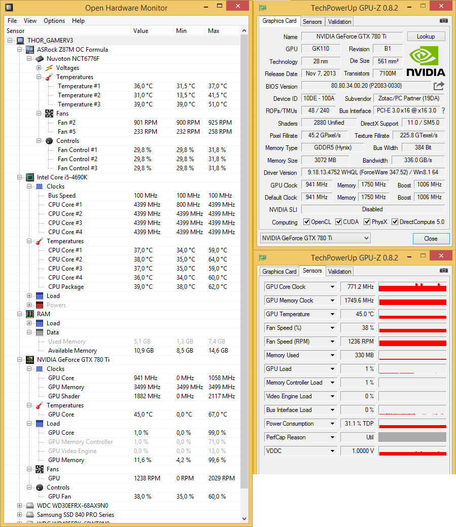
Task: Open the File menu
Action: coord(12,21)
